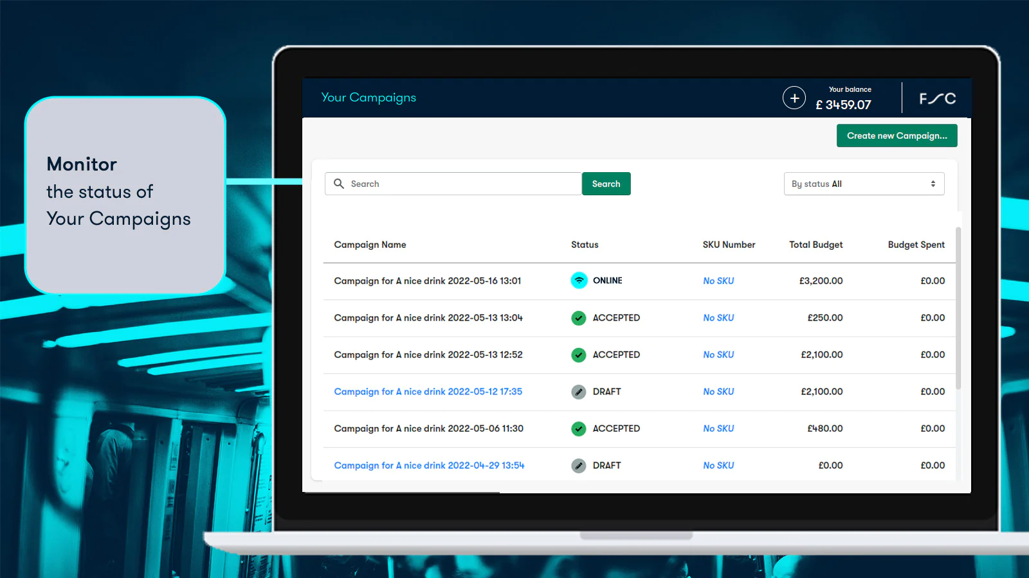The image size is (1029, 578).
Task: Click the F/C logo in header
Action: click(x=937, y=98)
